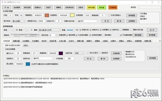Click the 试听 preview button
Image resolution: width=162 pixels, height=101 pixels.
click(x=152, y=30)
